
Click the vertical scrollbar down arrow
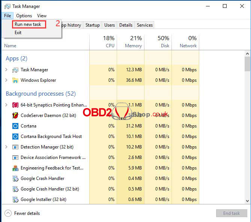(x=247, y=201)
